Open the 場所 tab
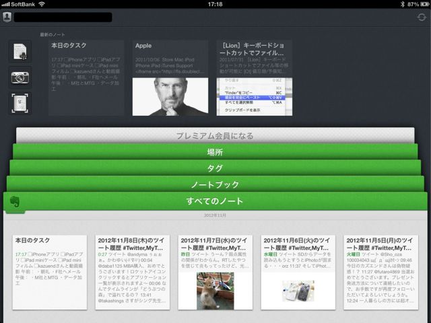Screen dimensions: 431x323 (x=215, y=151)
